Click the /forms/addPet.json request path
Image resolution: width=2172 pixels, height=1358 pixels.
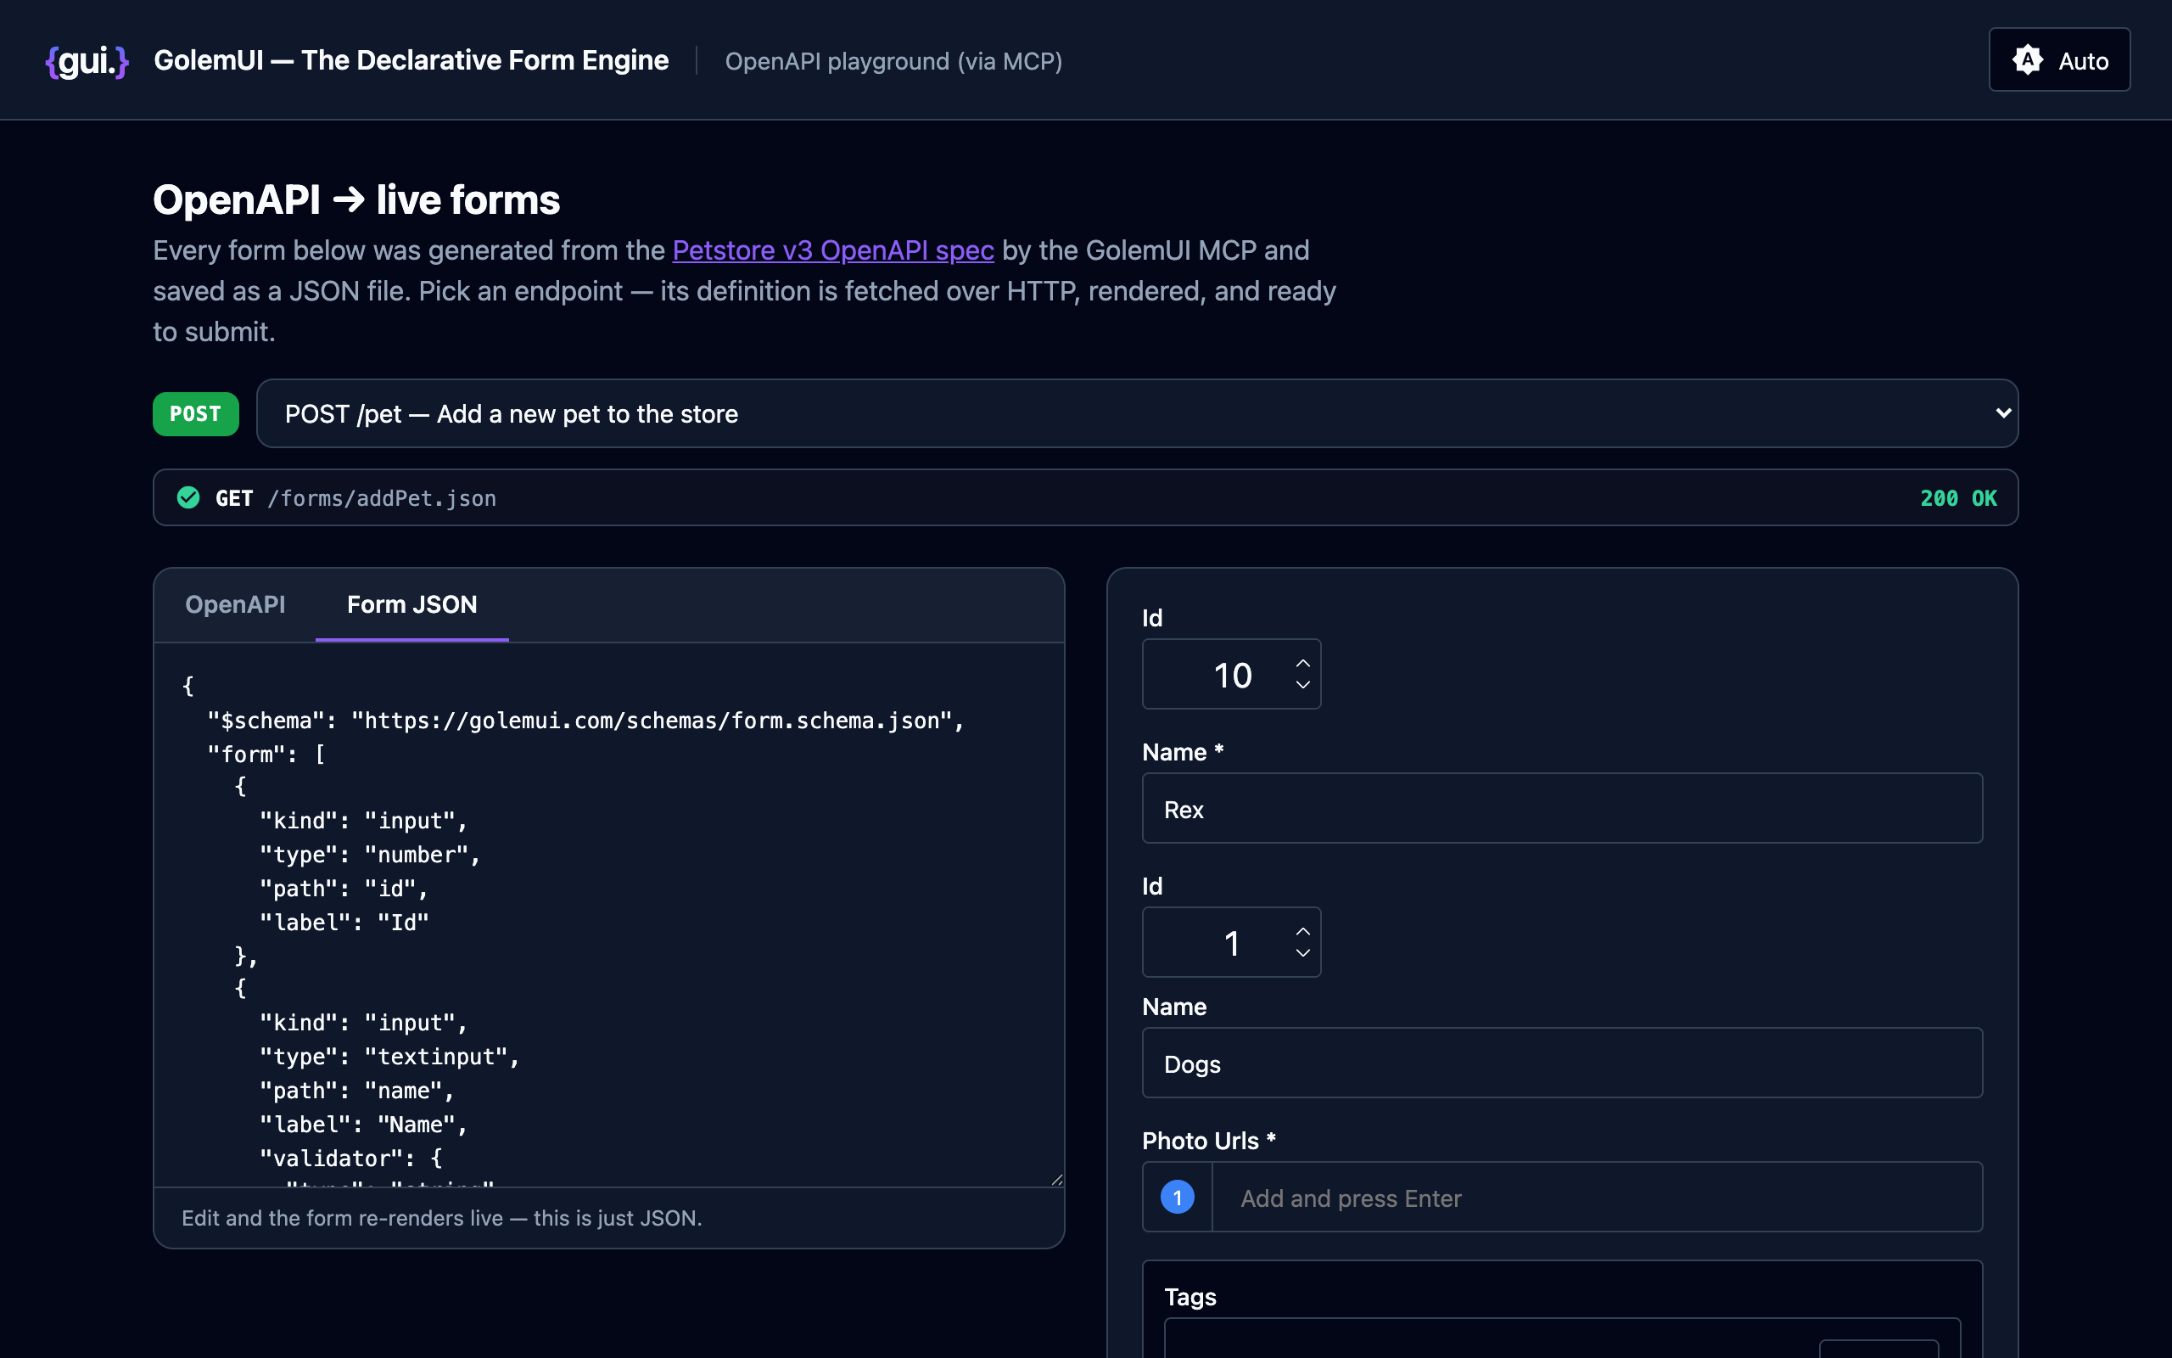point(382,498)
